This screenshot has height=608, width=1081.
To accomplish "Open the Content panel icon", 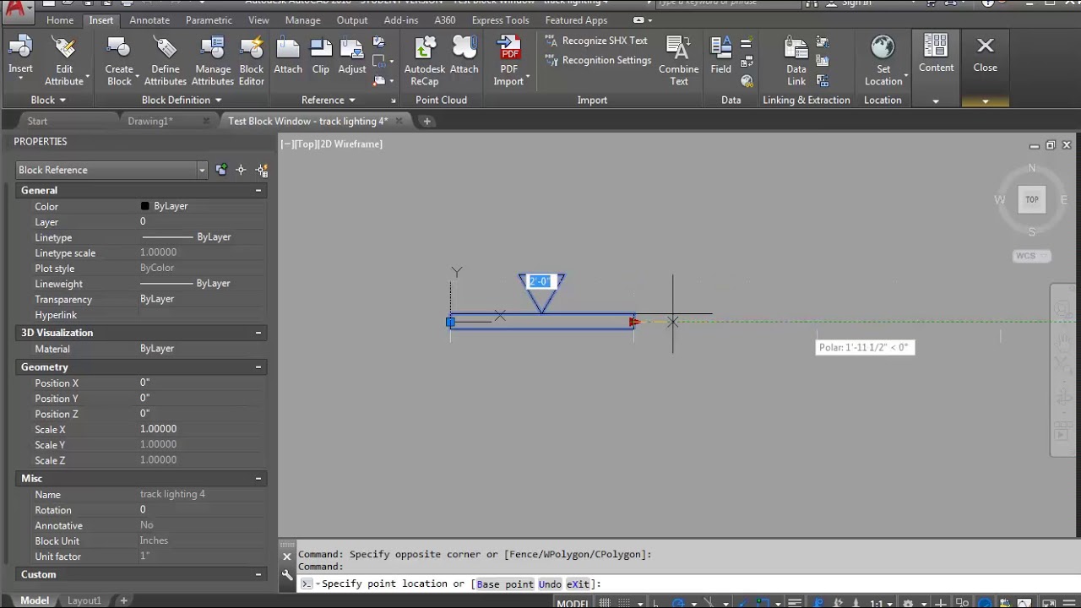I will click(x=936, y=47).
